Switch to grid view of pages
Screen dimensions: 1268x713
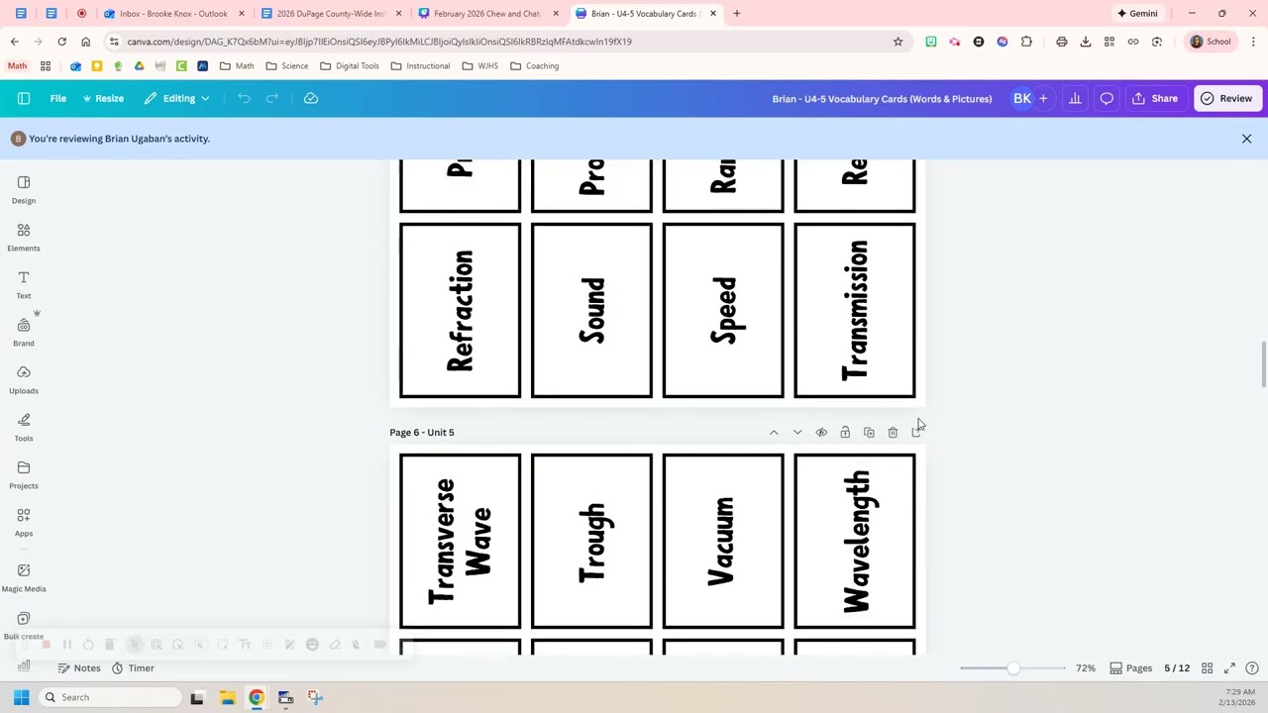[x=1207, y=668]
